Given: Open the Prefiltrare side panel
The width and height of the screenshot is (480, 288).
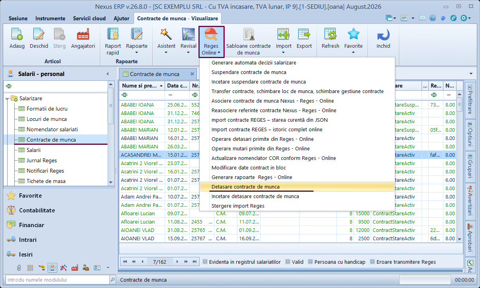Looking at the screenshot, I should click(x=470, y=99).
